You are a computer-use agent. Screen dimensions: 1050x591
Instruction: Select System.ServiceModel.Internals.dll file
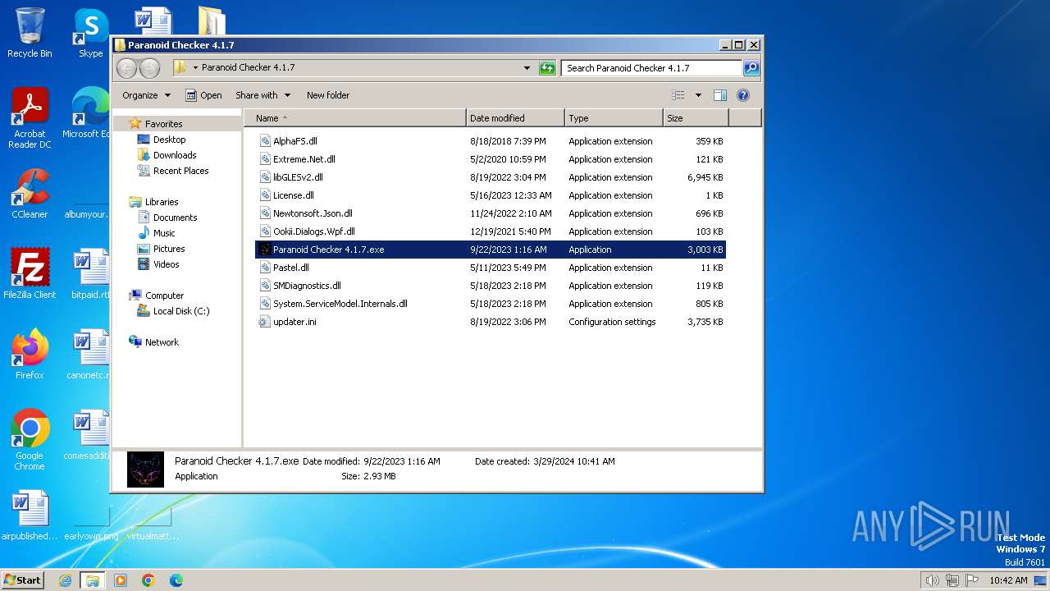(340, 304)
